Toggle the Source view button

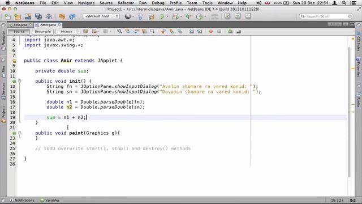pos(19,32)
